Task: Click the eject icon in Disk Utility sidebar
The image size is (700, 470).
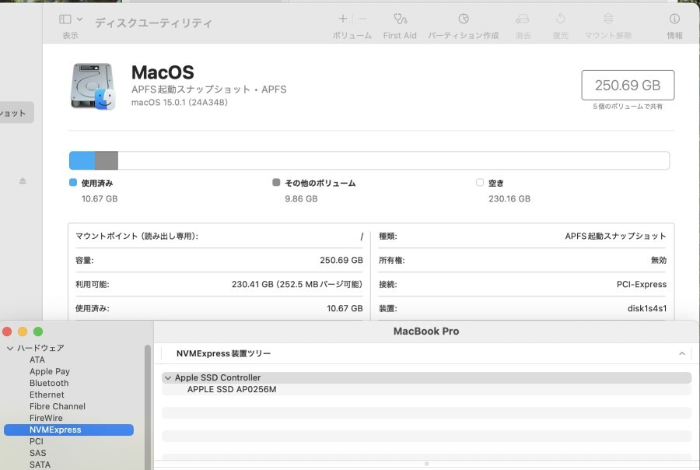Action: click(x=23, y=181)
